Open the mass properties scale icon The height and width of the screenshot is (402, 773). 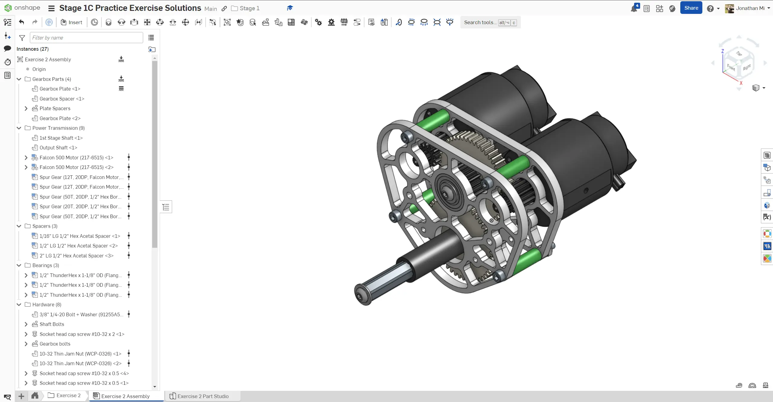[x=765, y=385]
